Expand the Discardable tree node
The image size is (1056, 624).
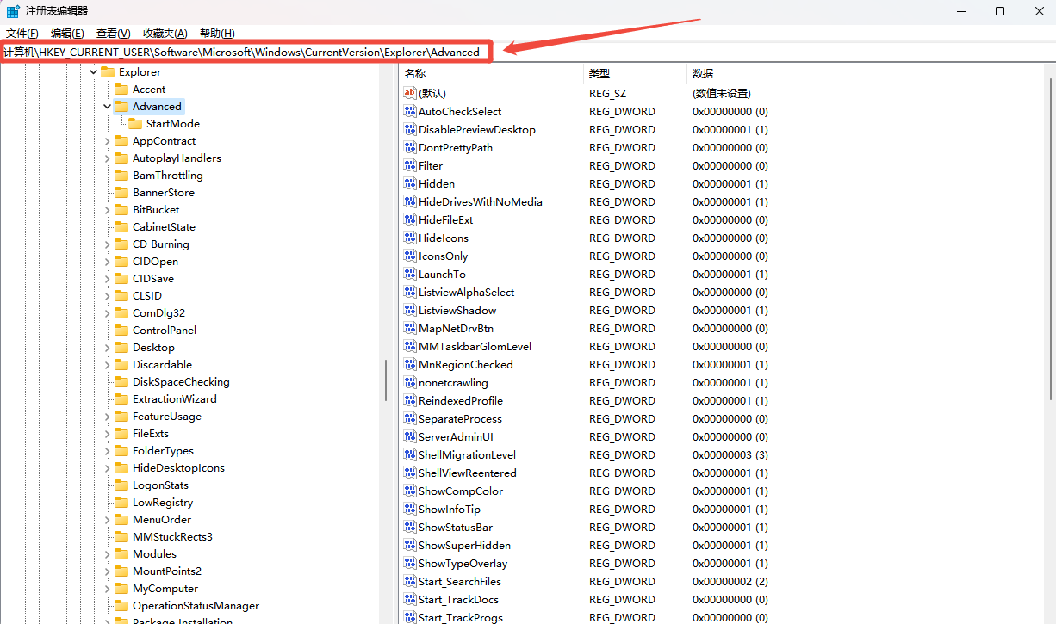pyautogui.click(x=107, y=365)
